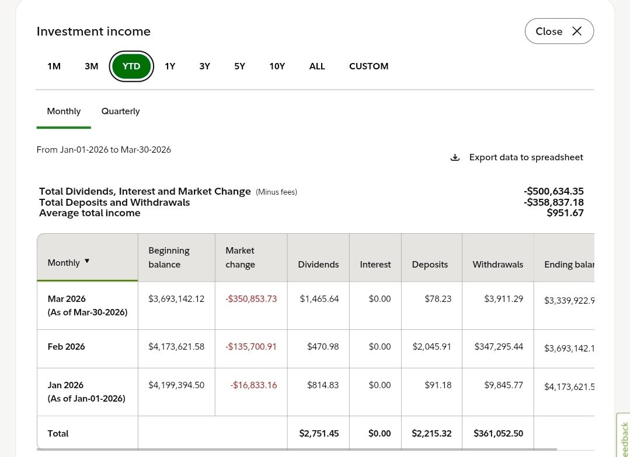Choose the 1Y time period
This screenshot has height=457, width=630.
[x=170, y=66]
